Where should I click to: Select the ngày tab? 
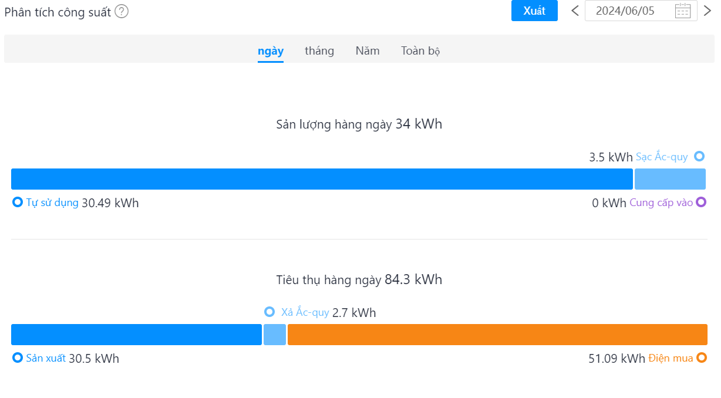click(x=271, y=51)
